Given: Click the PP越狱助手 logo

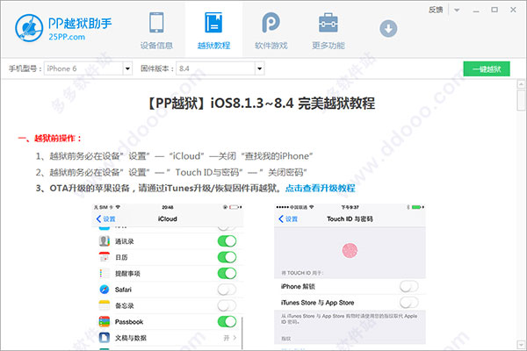Looking at the screenshot, I should click(x=63, y=27).
